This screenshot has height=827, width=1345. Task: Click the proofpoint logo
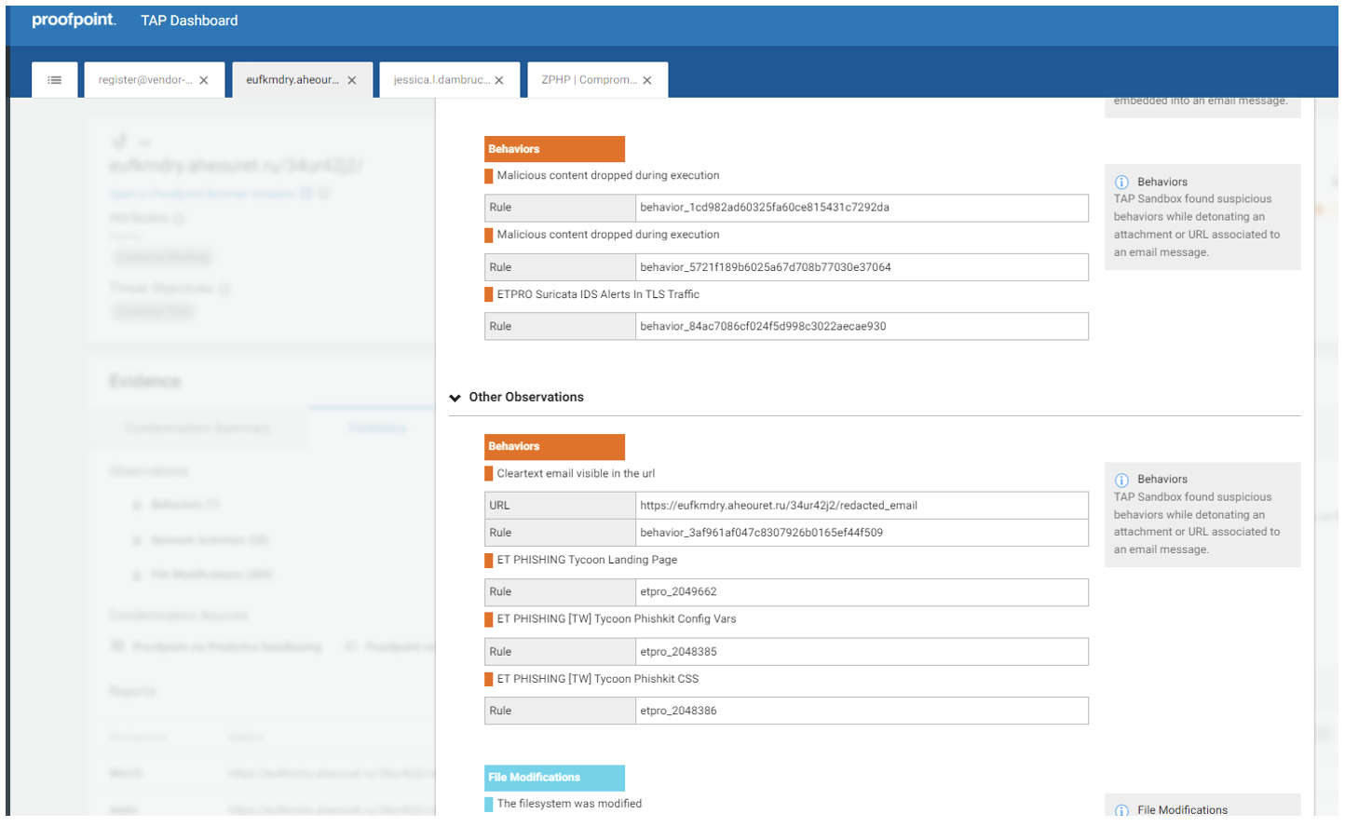point(74,20)
